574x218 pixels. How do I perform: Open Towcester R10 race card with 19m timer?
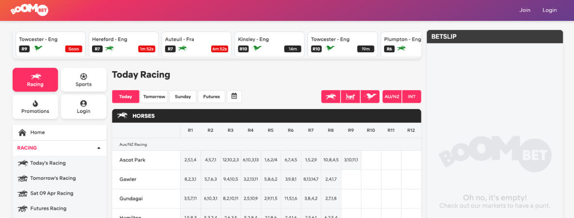(342, 45)
